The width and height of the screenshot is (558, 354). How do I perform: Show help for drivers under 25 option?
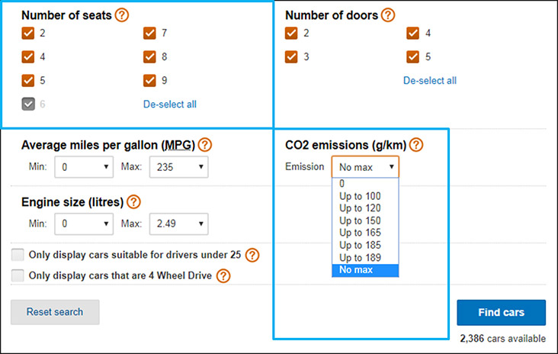252,255
